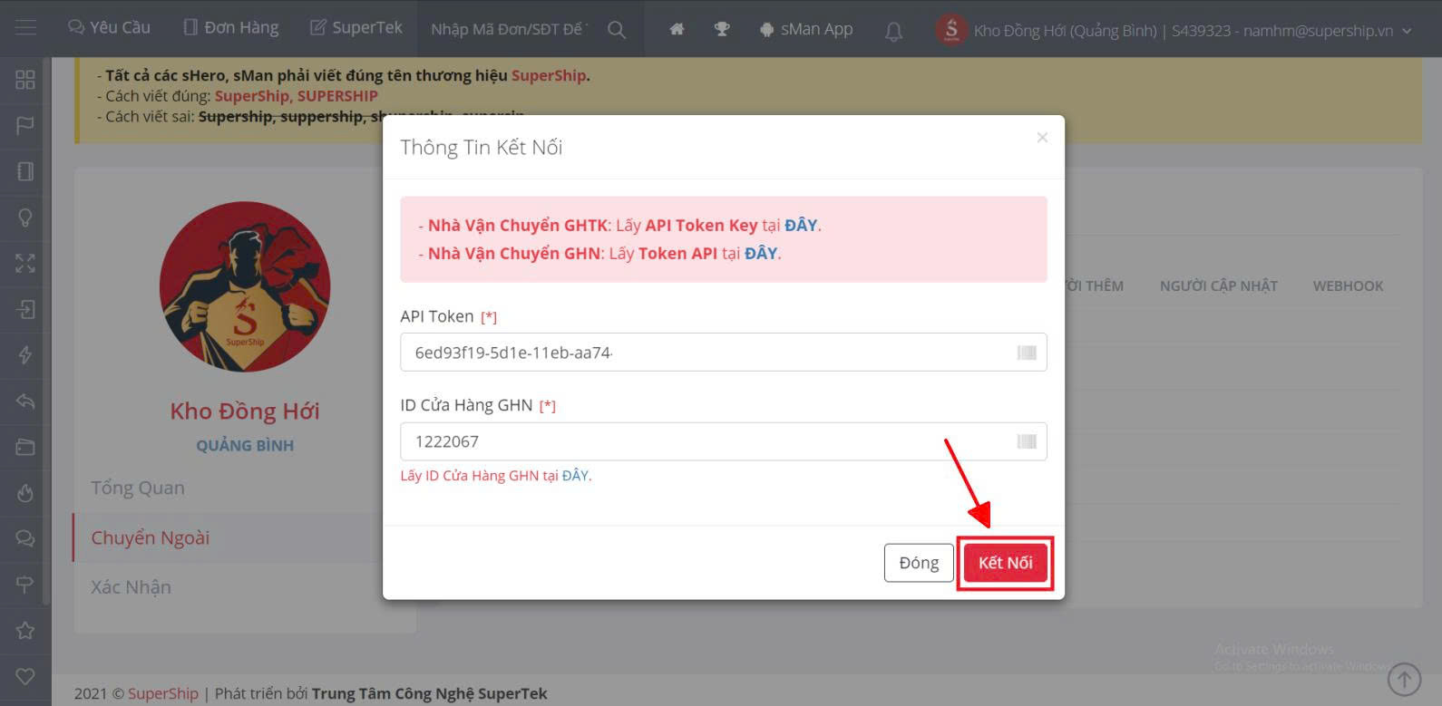The height and width of the screenshot is (706, 1442).
Task: Click the NGƯỜI CẬP NHẬT column header
Action: (x=1218, y=285)
